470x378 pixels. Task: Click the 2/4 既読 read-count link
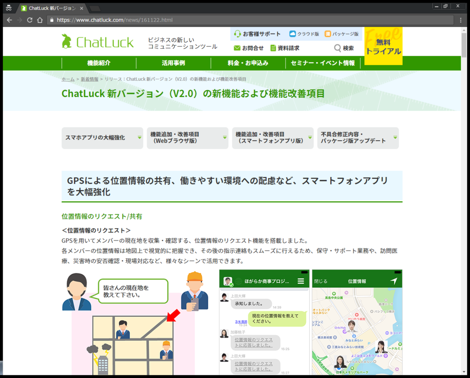(241, 321)
